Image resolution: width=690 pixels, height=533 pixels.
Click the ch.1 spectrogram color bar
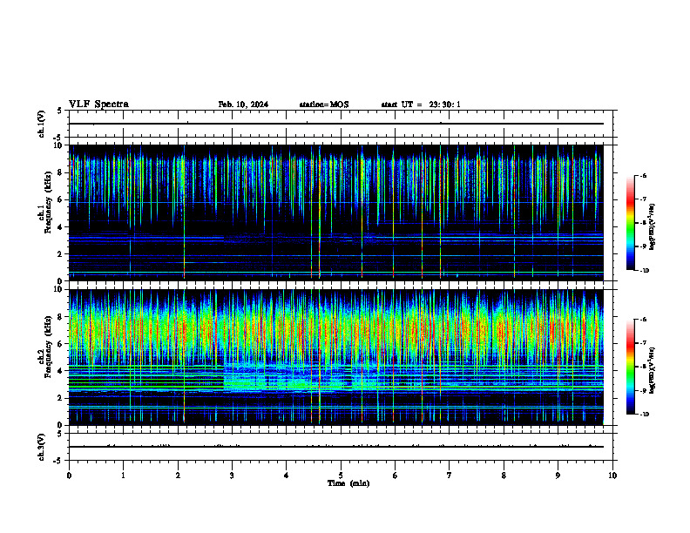coord(631,223)
